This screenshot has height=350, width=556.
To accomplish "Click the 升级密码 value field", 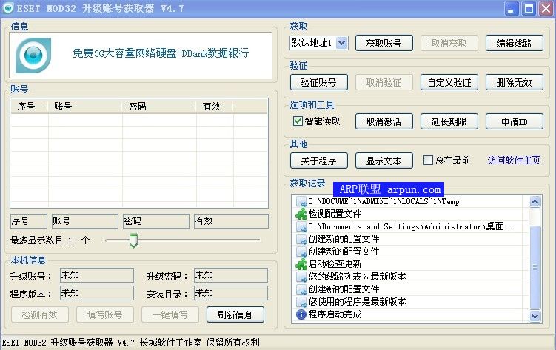I will click(x=231, y=275).
